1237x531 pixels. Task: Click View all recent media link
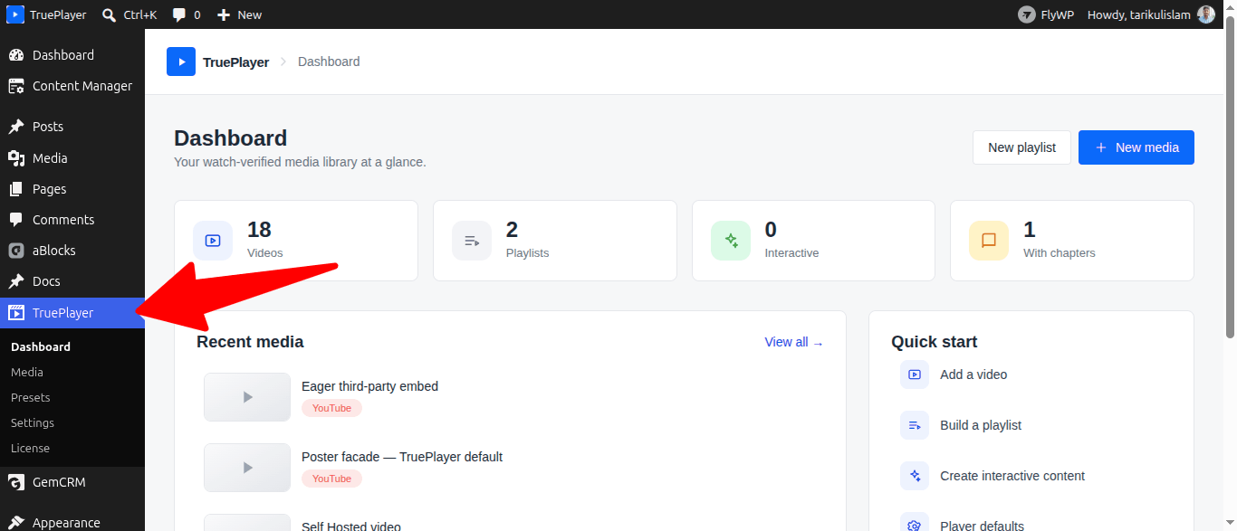(794, 342)
